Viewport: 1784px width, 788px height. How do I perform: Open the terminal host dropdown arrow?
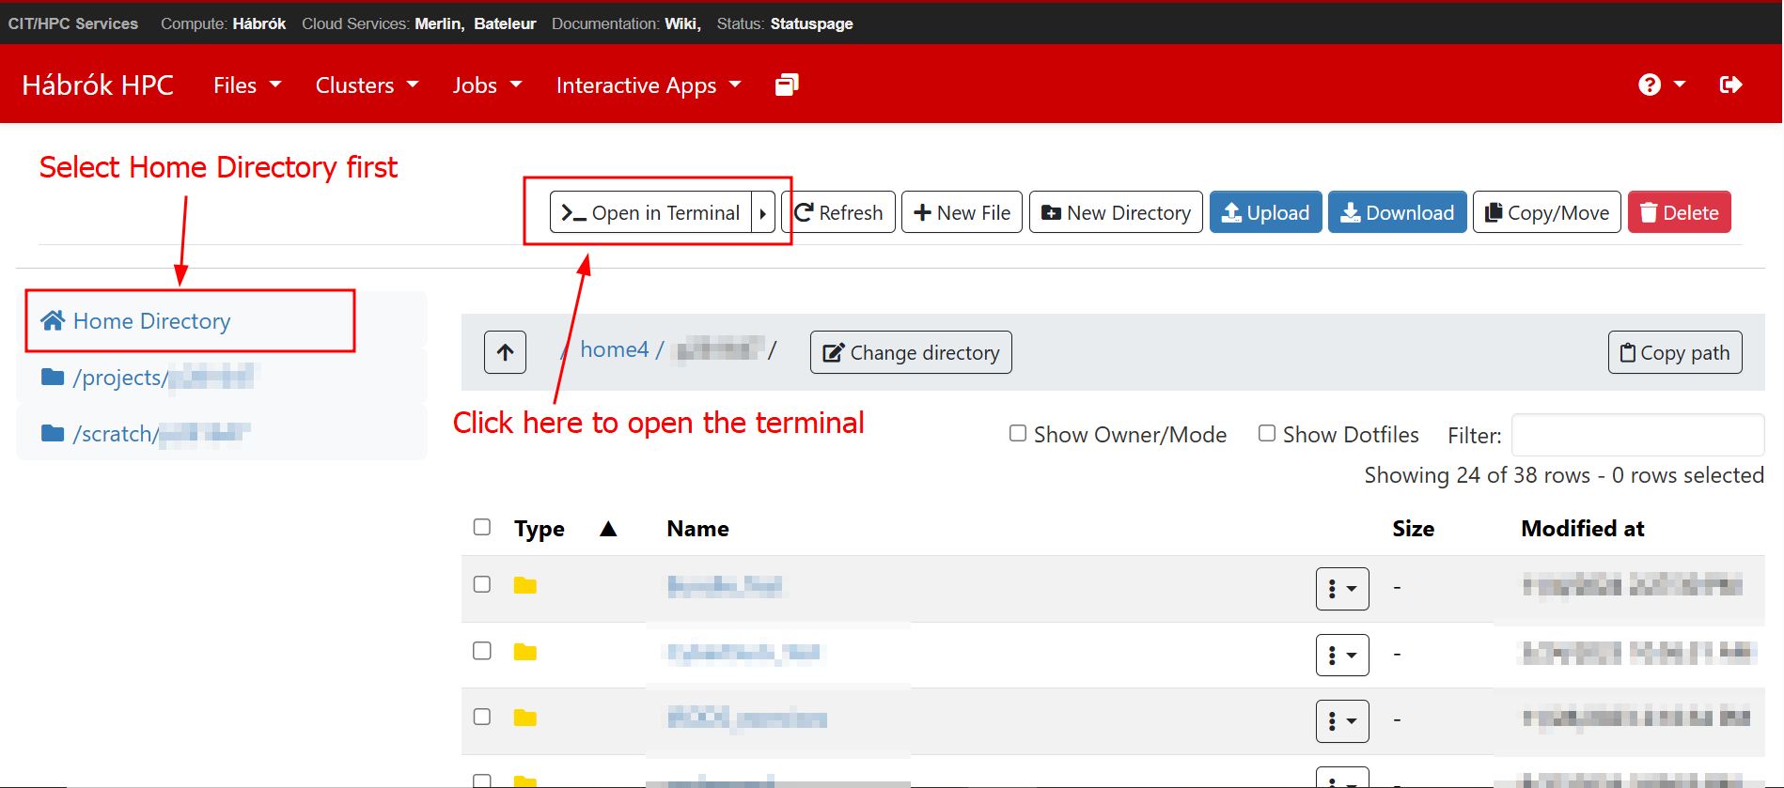pyautogui.click(x=763, y=213)
